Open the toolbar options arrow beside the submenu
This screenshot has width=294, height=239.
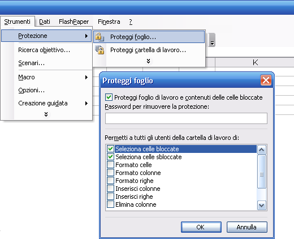[x=212, y=40]
